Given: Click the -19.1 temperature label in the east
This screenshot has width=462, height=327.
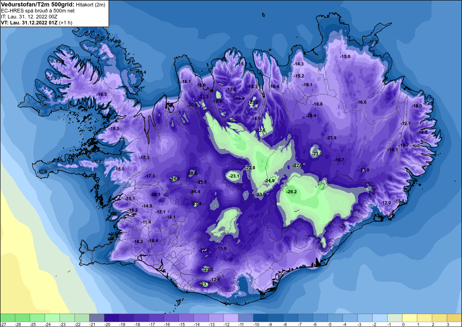Looking at the screenshot, I should (393, 149).
